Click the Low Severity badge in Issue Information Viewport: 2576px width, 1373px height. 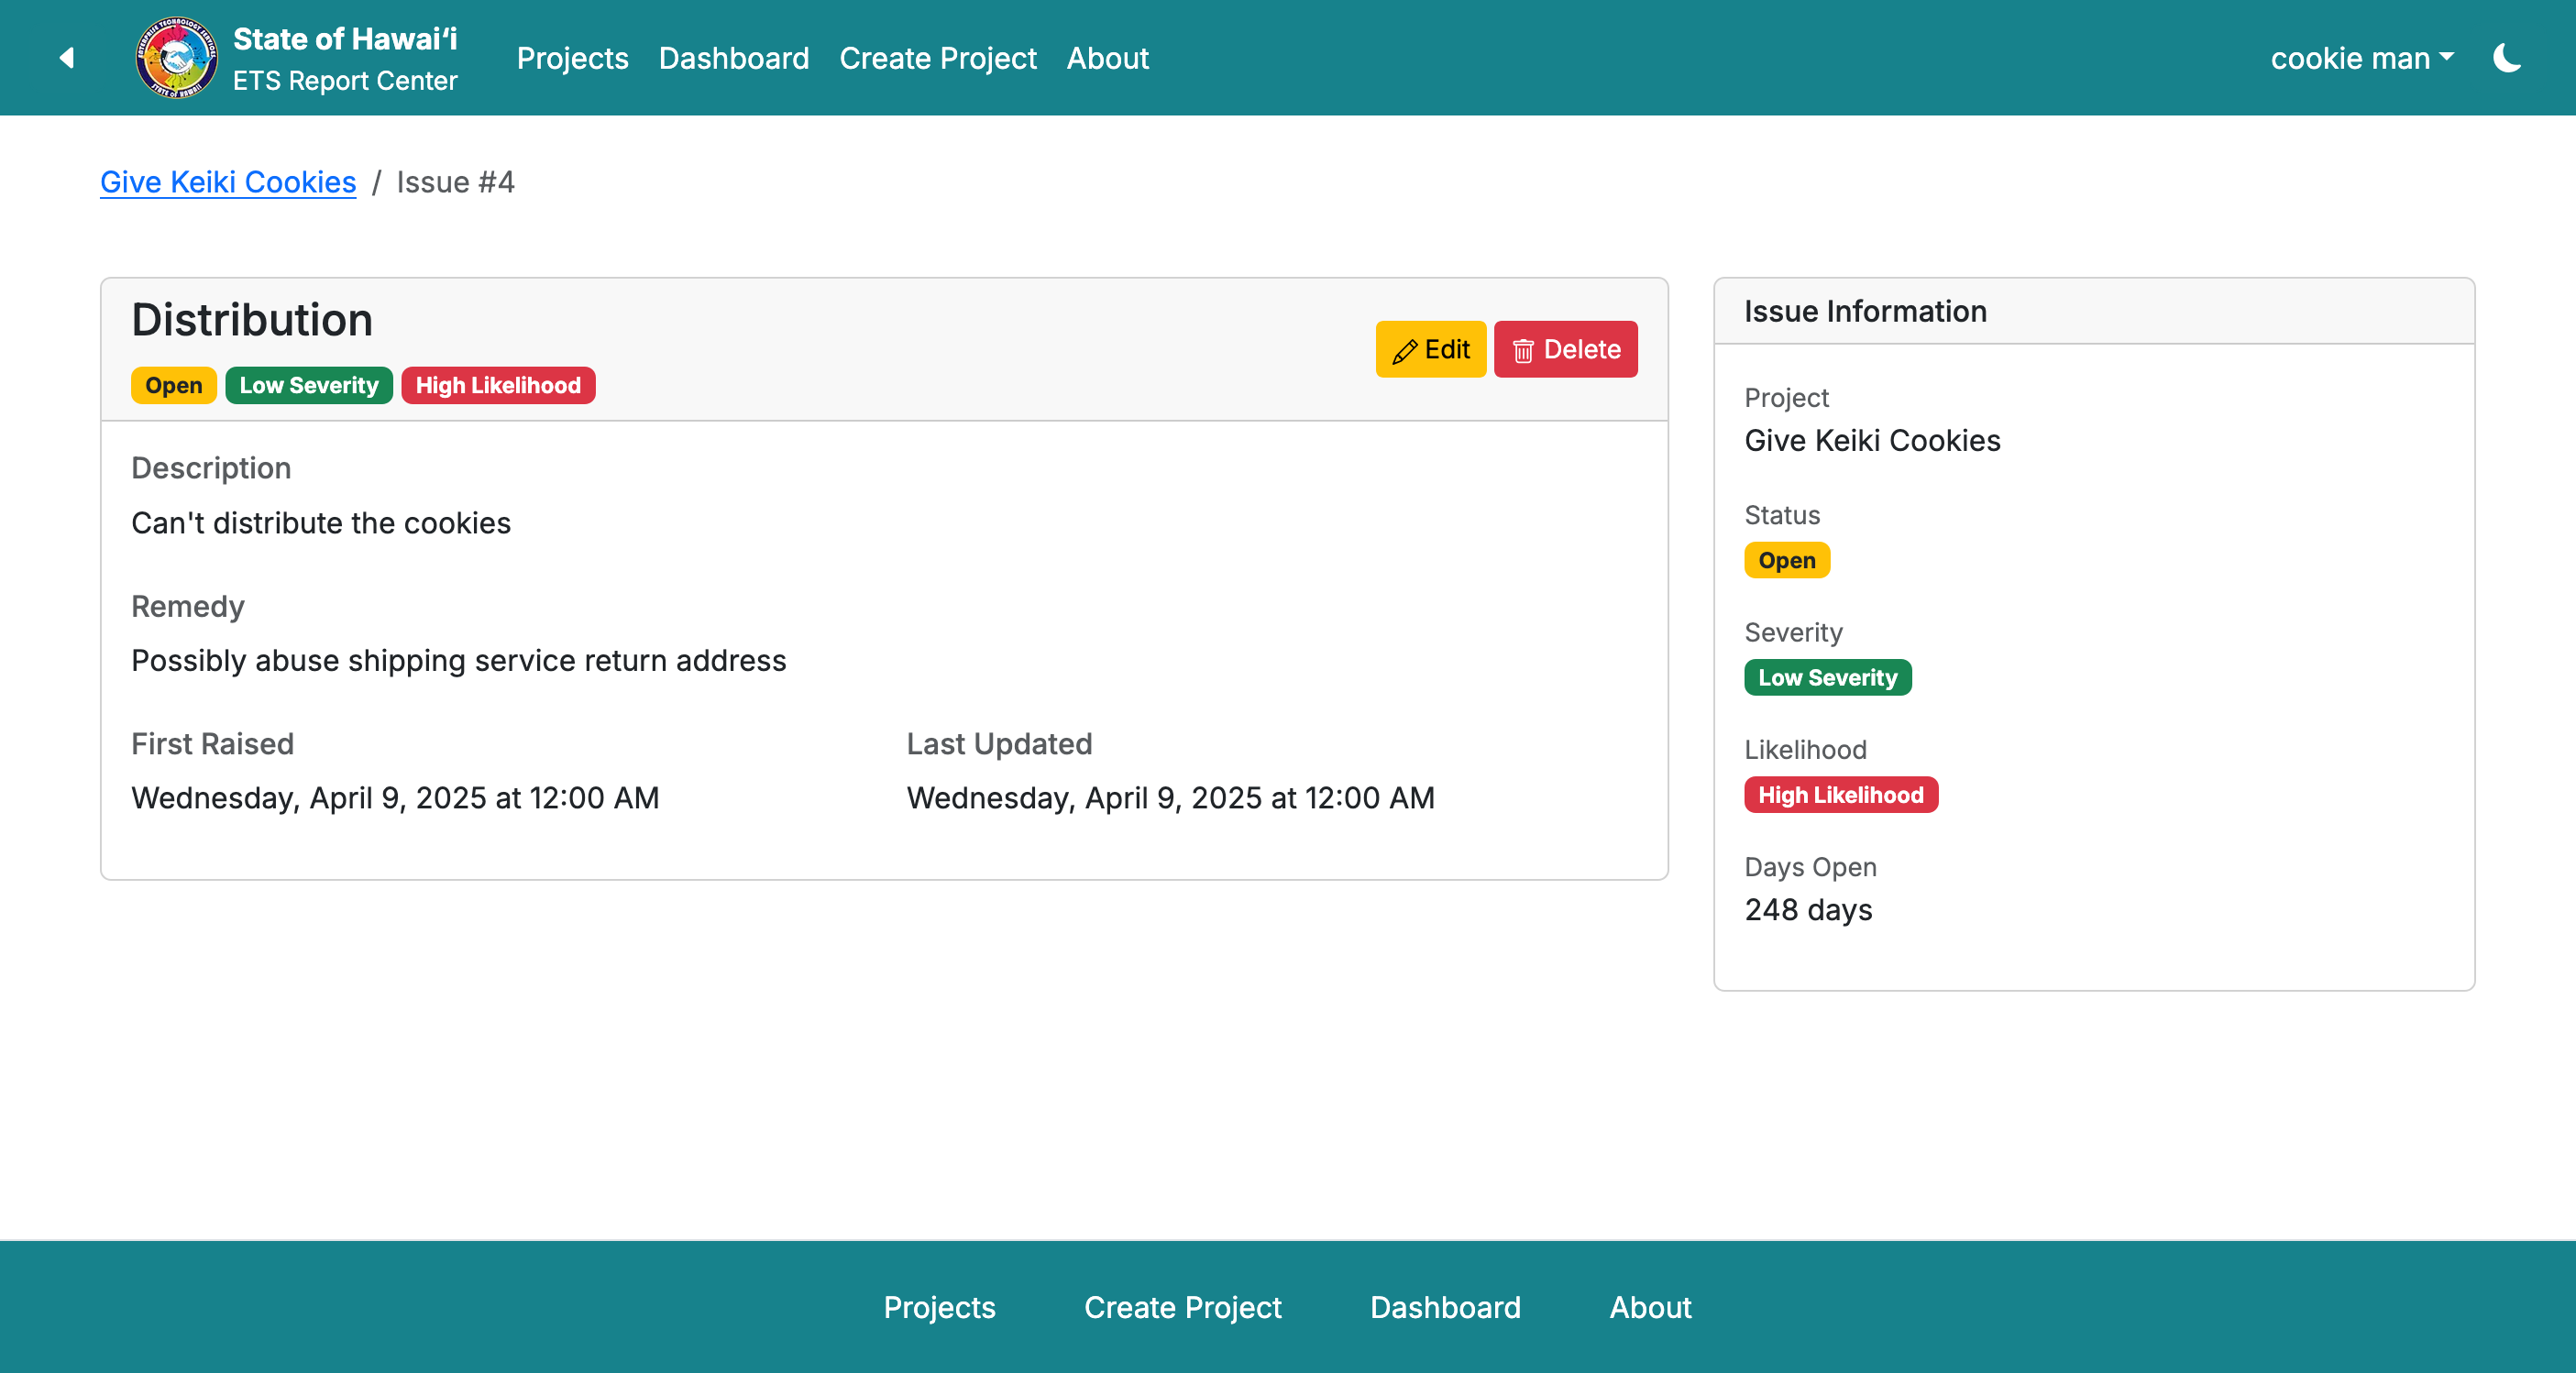(1827, 677)
